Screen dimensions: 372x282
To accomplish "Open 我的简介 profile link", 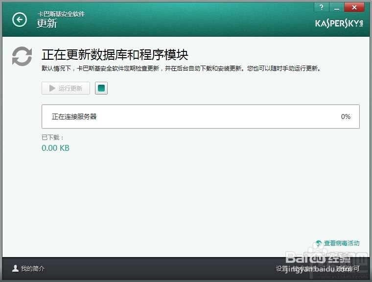I will coord(32,268).
